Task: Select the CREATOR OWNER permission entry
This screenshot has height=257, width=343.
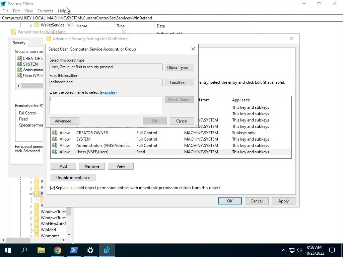Action: 171,133
